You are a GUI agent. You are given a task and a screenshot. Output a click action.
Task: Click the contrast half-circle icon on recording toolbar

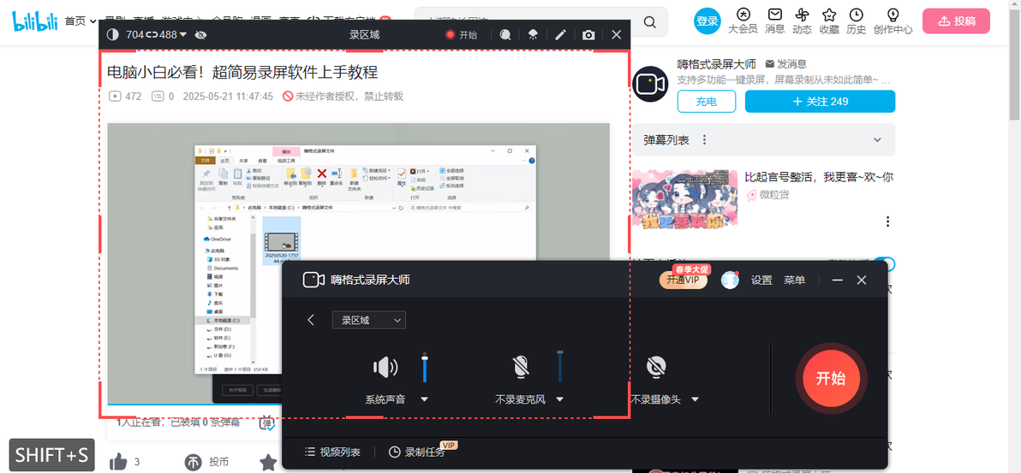113,34
